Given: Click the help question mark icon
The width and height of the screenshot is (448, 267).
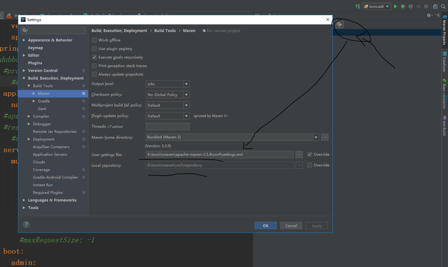Looking at the screenshot, I should coord(27,225).
